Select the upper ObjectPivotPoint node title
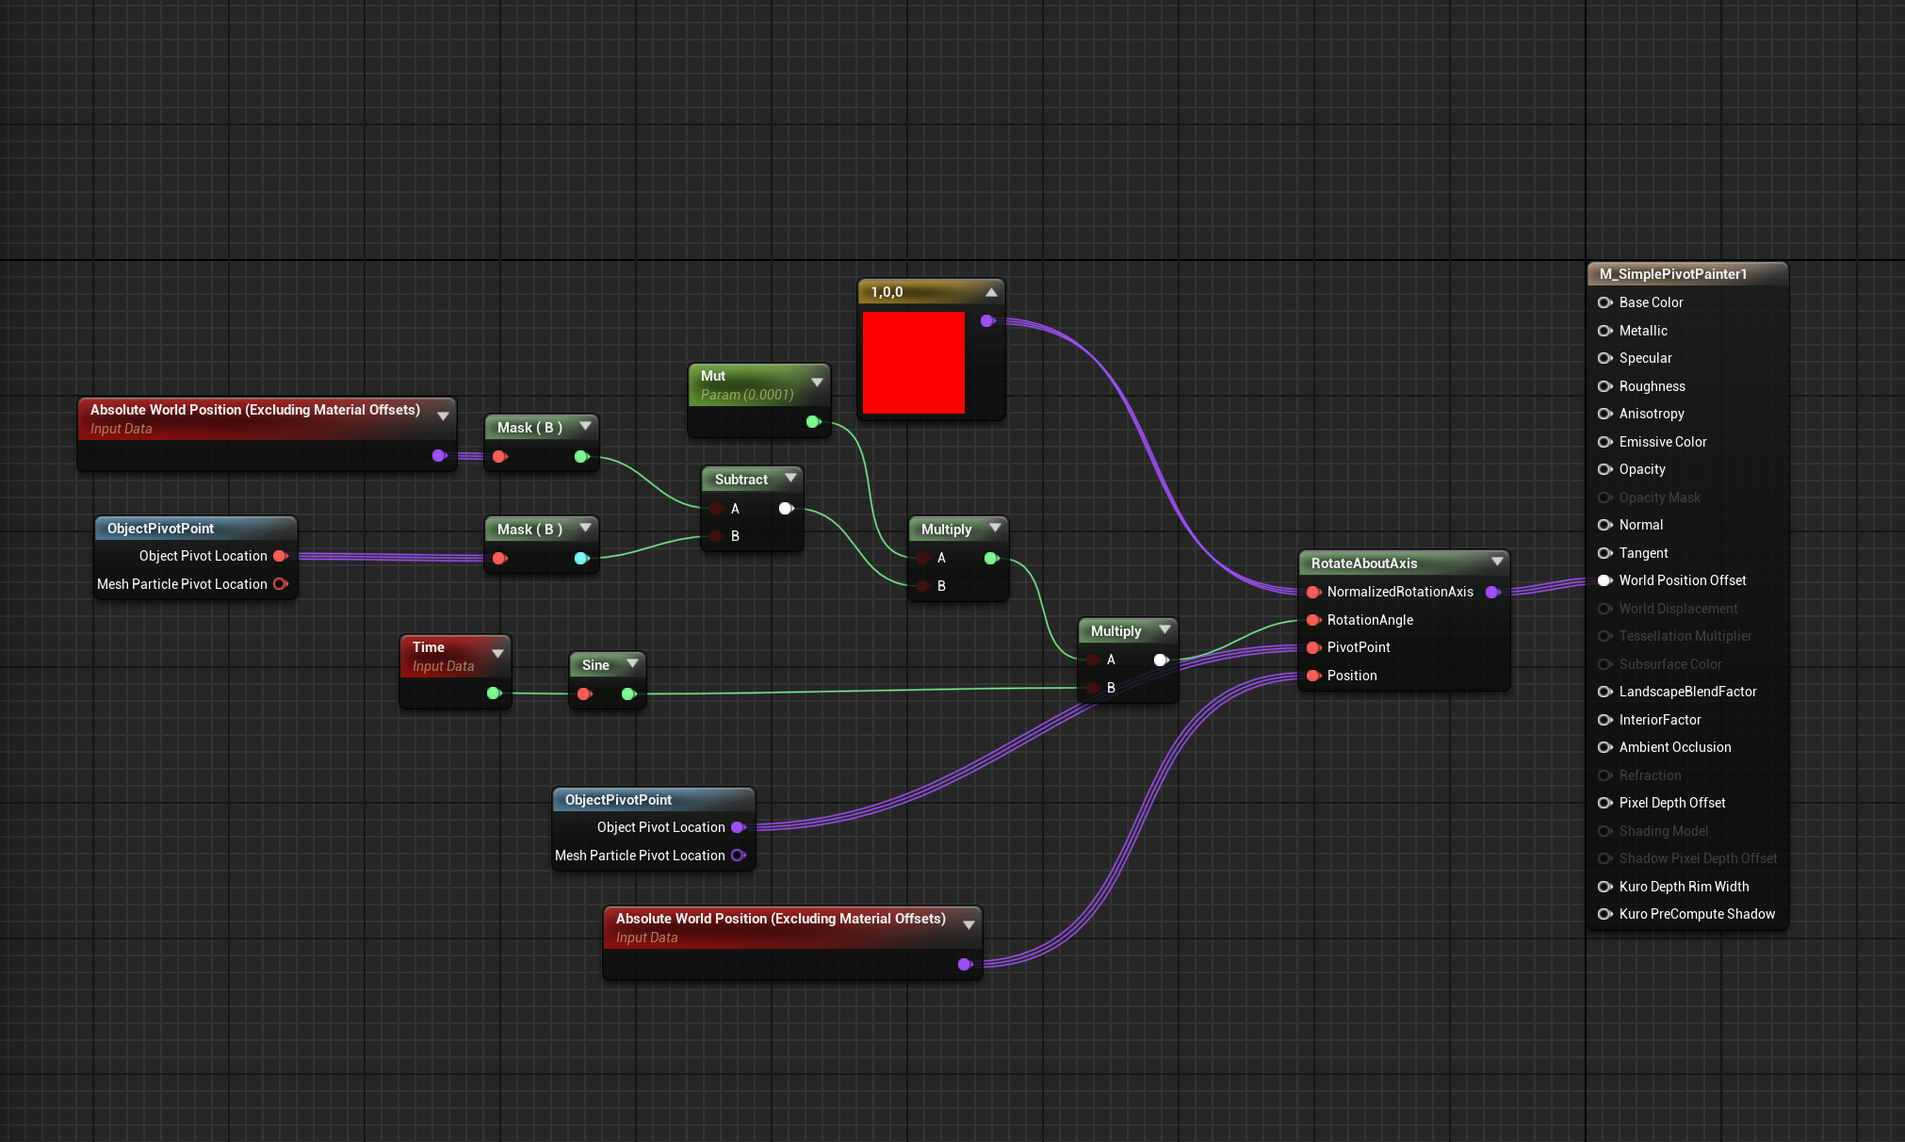Image resolution: width=1905 pixels, height=1142 pixels. [x=161, y=529]
